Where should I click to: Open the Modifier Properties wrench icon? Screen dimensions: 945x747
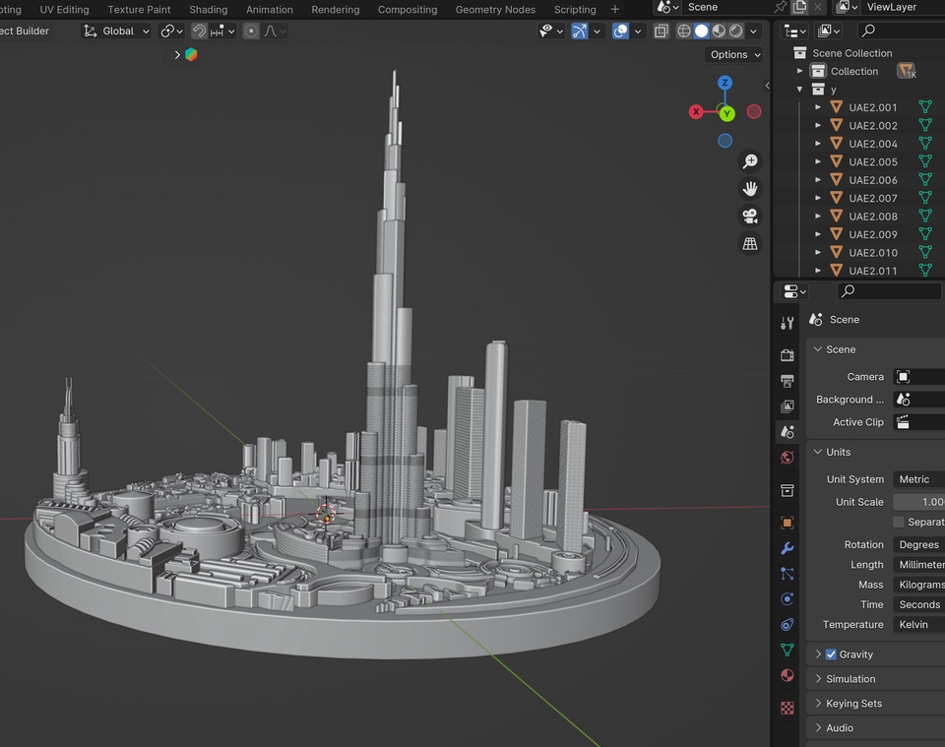pyautogui.click(x=787, y=548)
